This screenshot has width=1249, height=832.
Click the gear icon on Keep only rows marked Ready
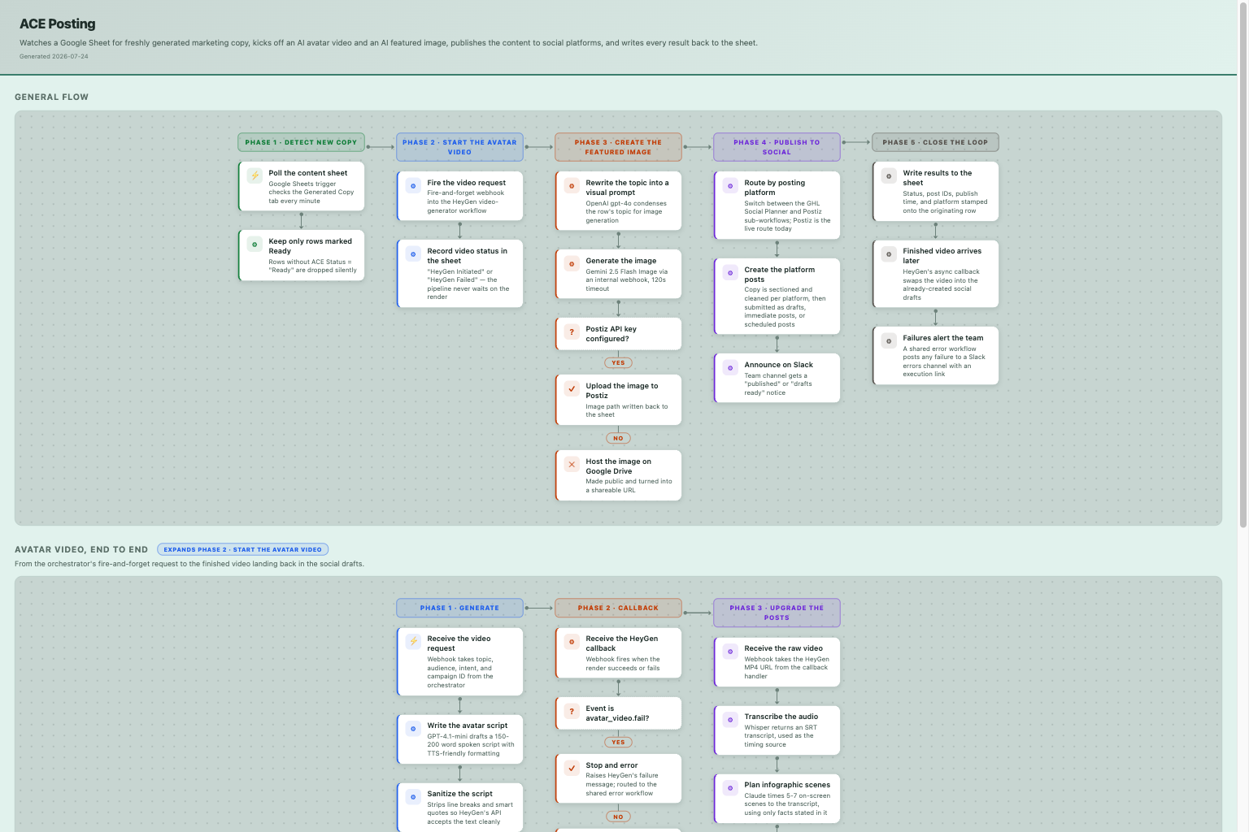(255, 244)
